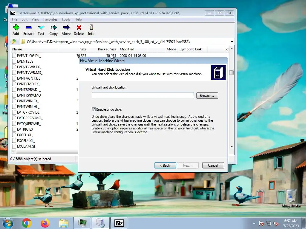Click the virtual hard disk location field
This screenshot has height=229, width=306.
[x=143, y=95]
